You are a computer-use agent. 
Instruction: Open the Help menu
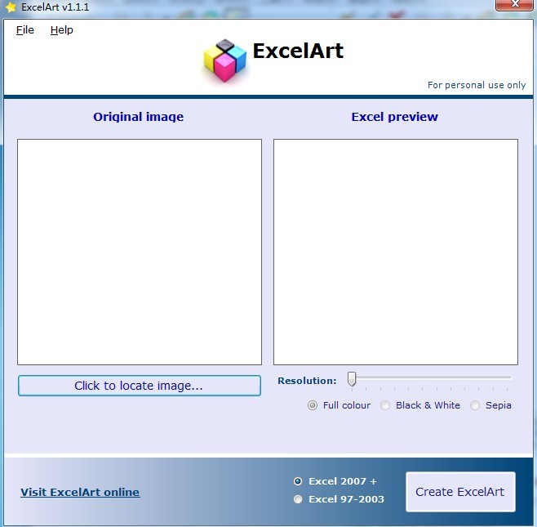pos(61,30)
